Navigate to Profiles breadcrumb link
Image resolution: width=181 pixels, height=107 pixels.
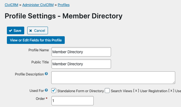pyautogui.click(x=64, y=5)
